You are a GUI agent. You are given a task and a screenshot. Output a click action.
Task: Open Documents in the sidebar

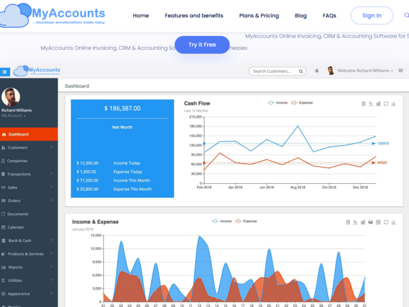pyautogui.click(x=29, y=214)
